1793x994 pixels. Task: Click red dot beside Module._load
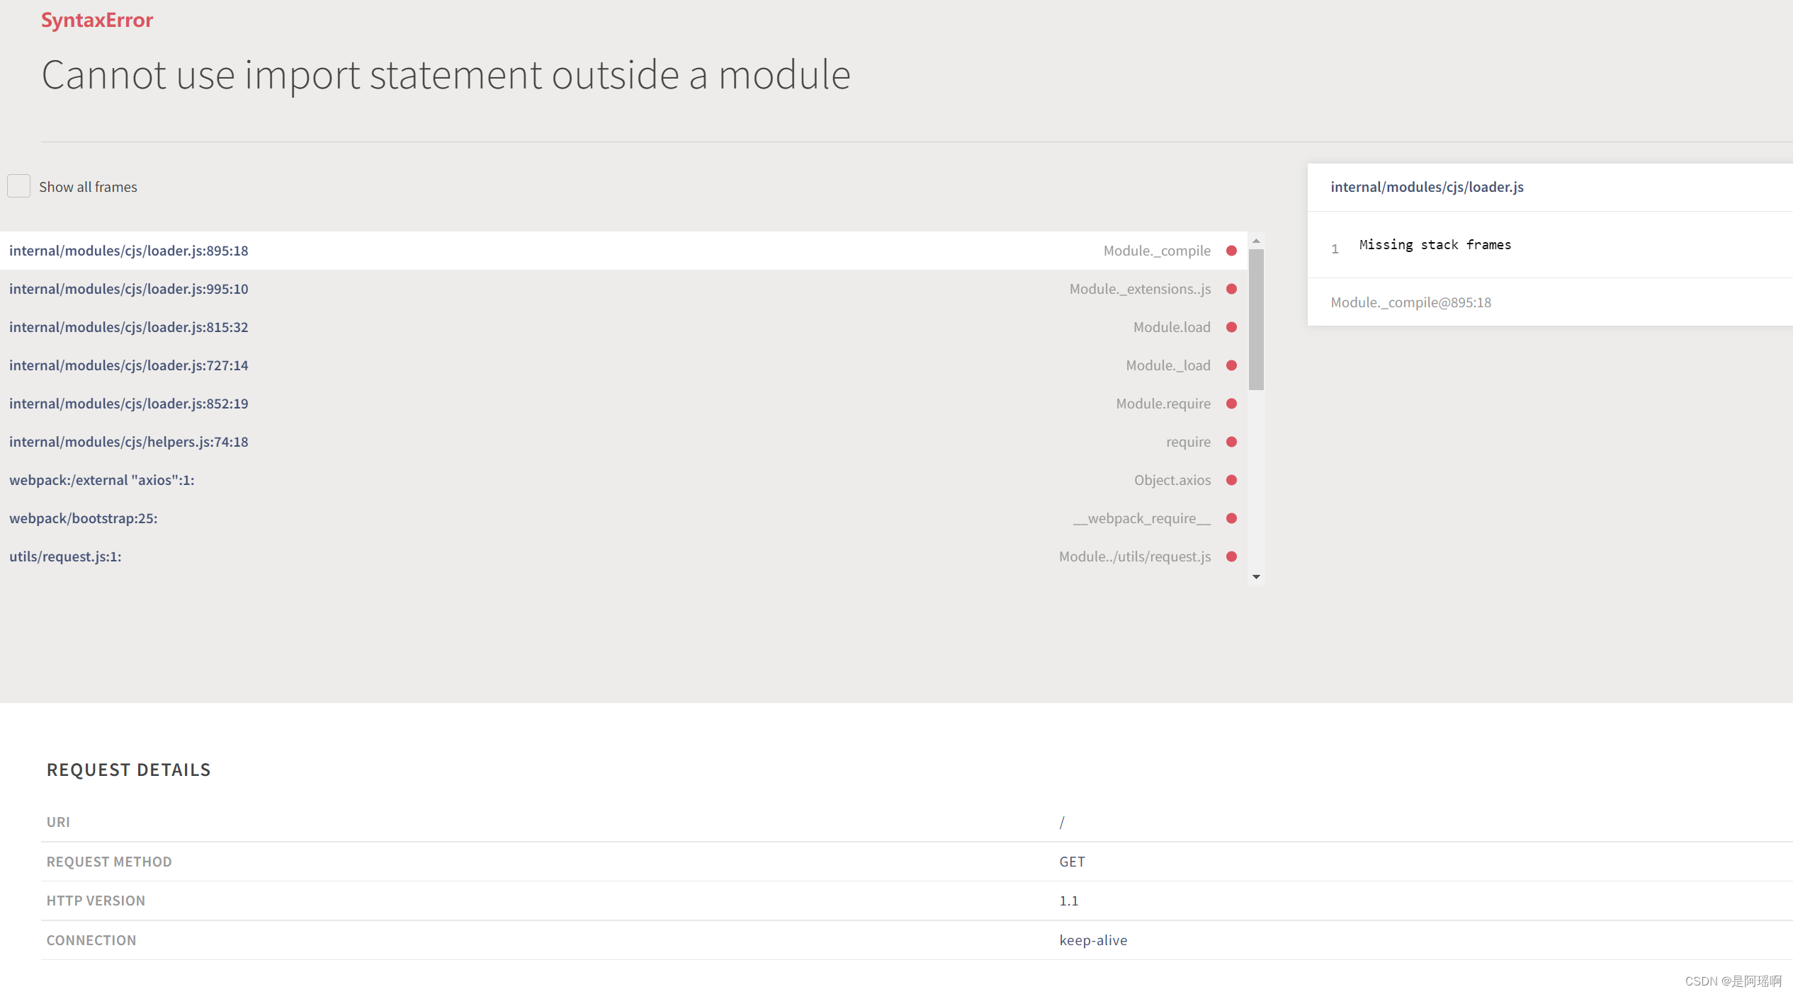(x=1231, y=365)
